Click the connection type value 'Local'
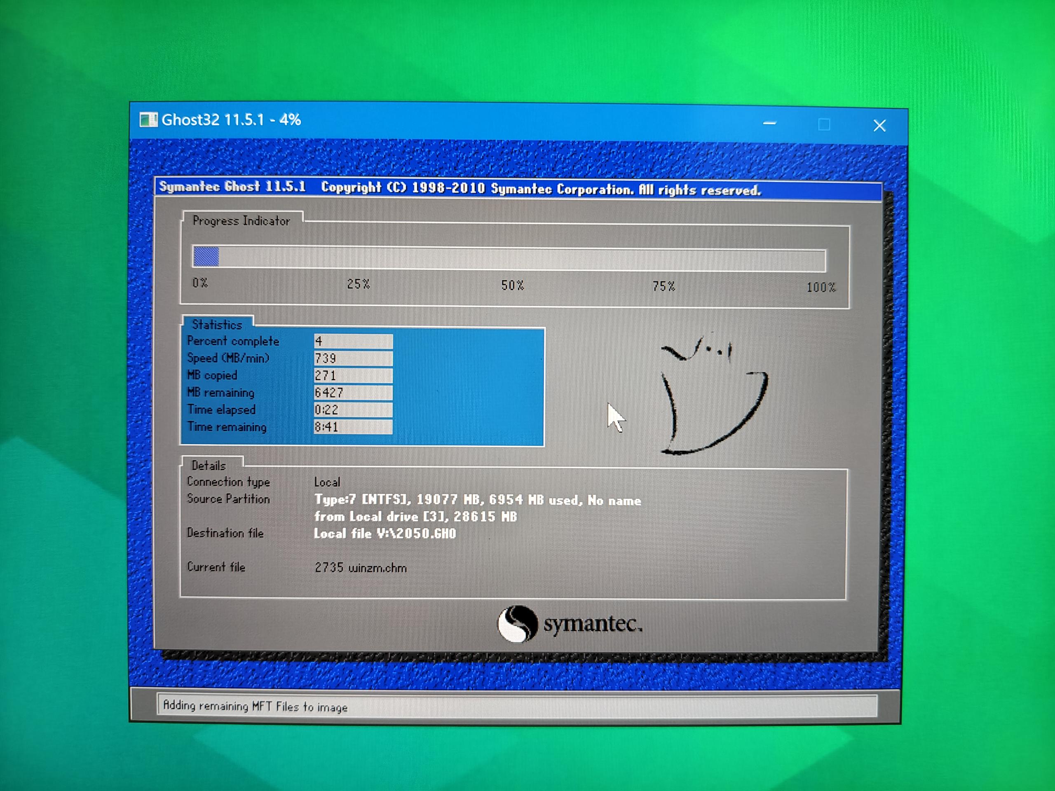 point(327,482)
